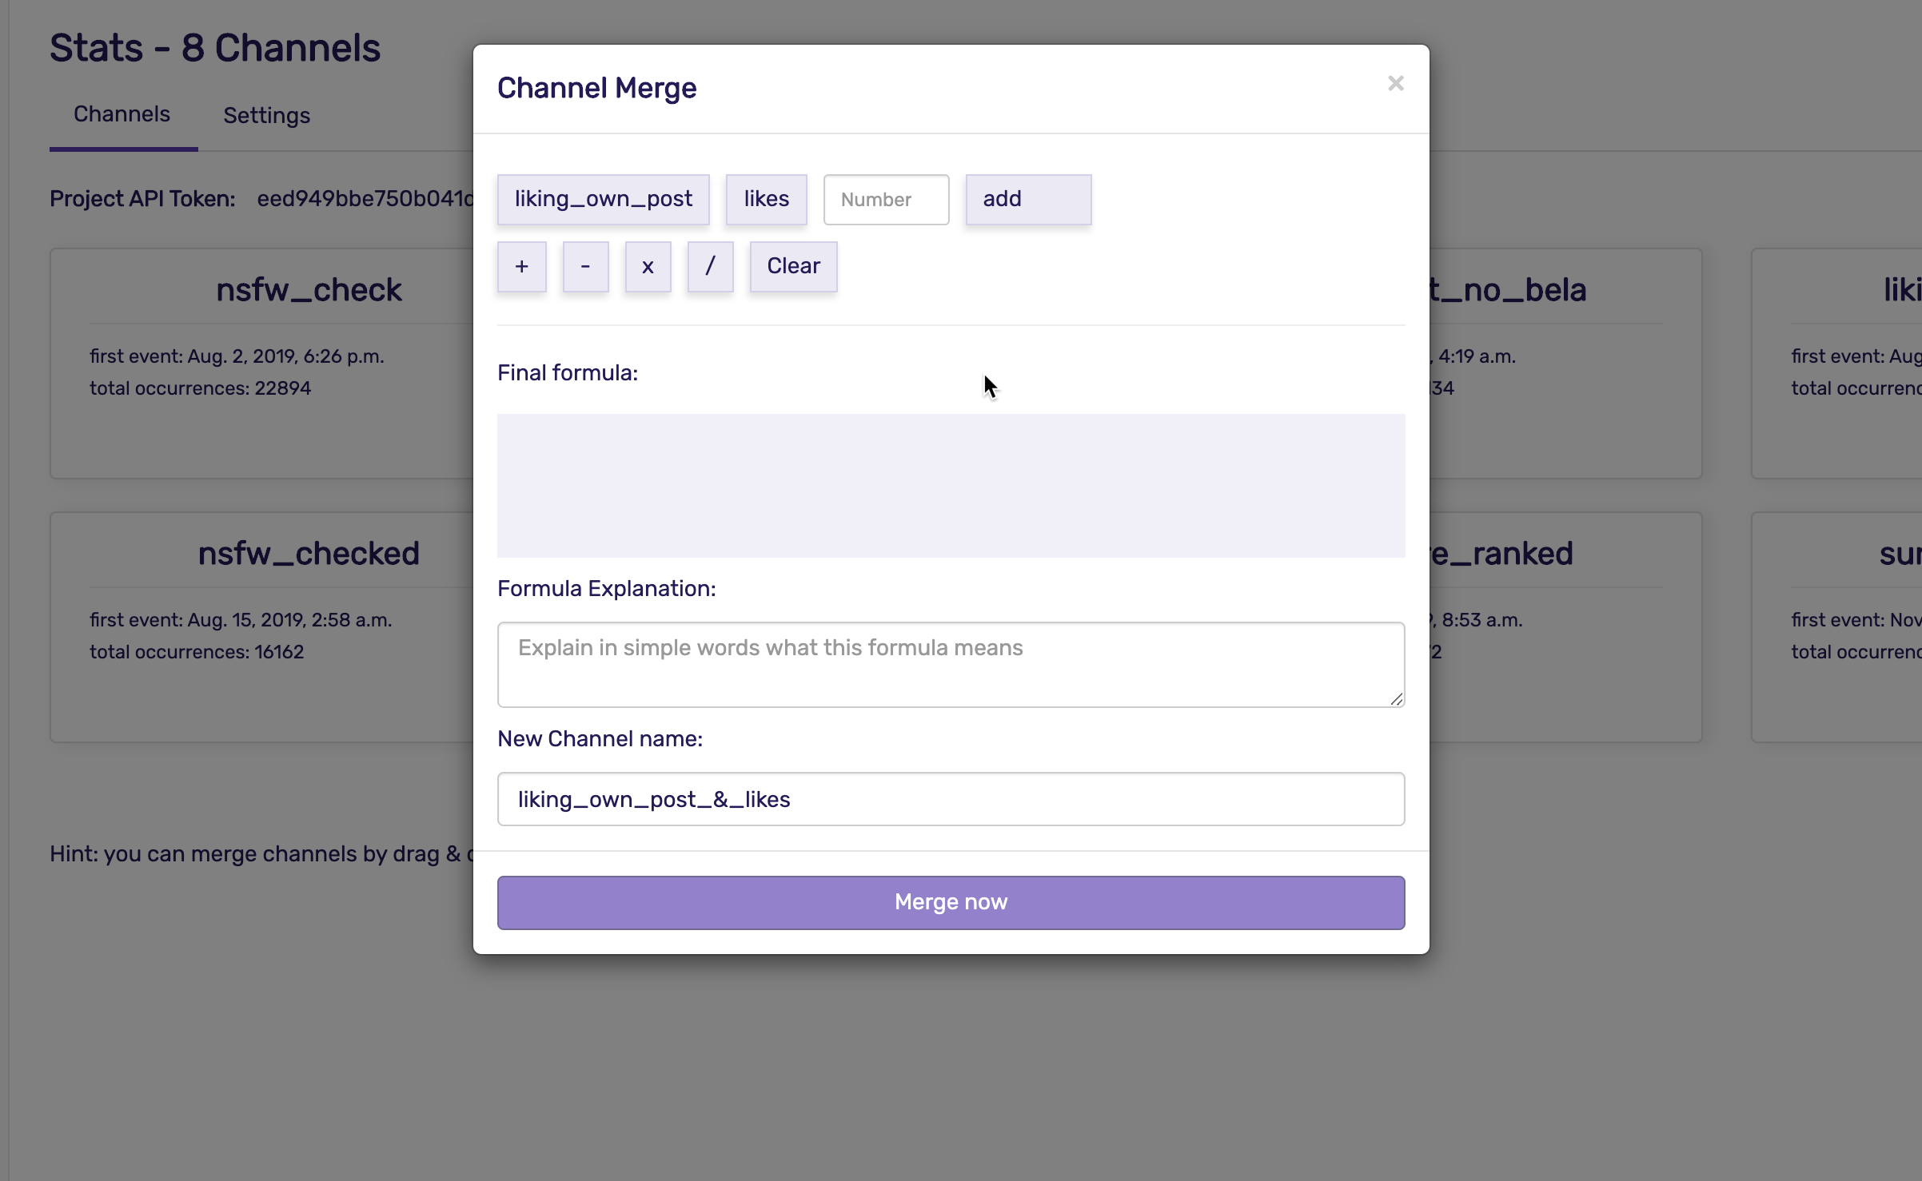Click the Formula Explanation text area
The width and height of the screenshot is (1922, 1181).
pos(951,665)
